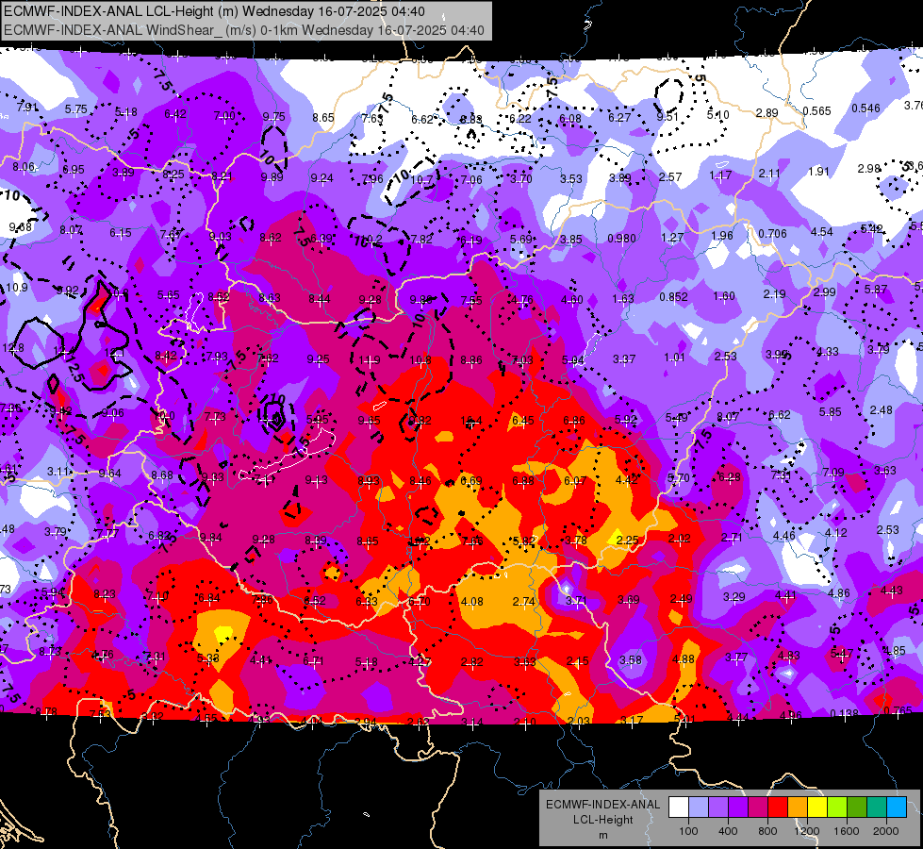This screenshot has width=923, height=849.
Task: Click the legend scale label '400'
Action: (x=728, y=831)
